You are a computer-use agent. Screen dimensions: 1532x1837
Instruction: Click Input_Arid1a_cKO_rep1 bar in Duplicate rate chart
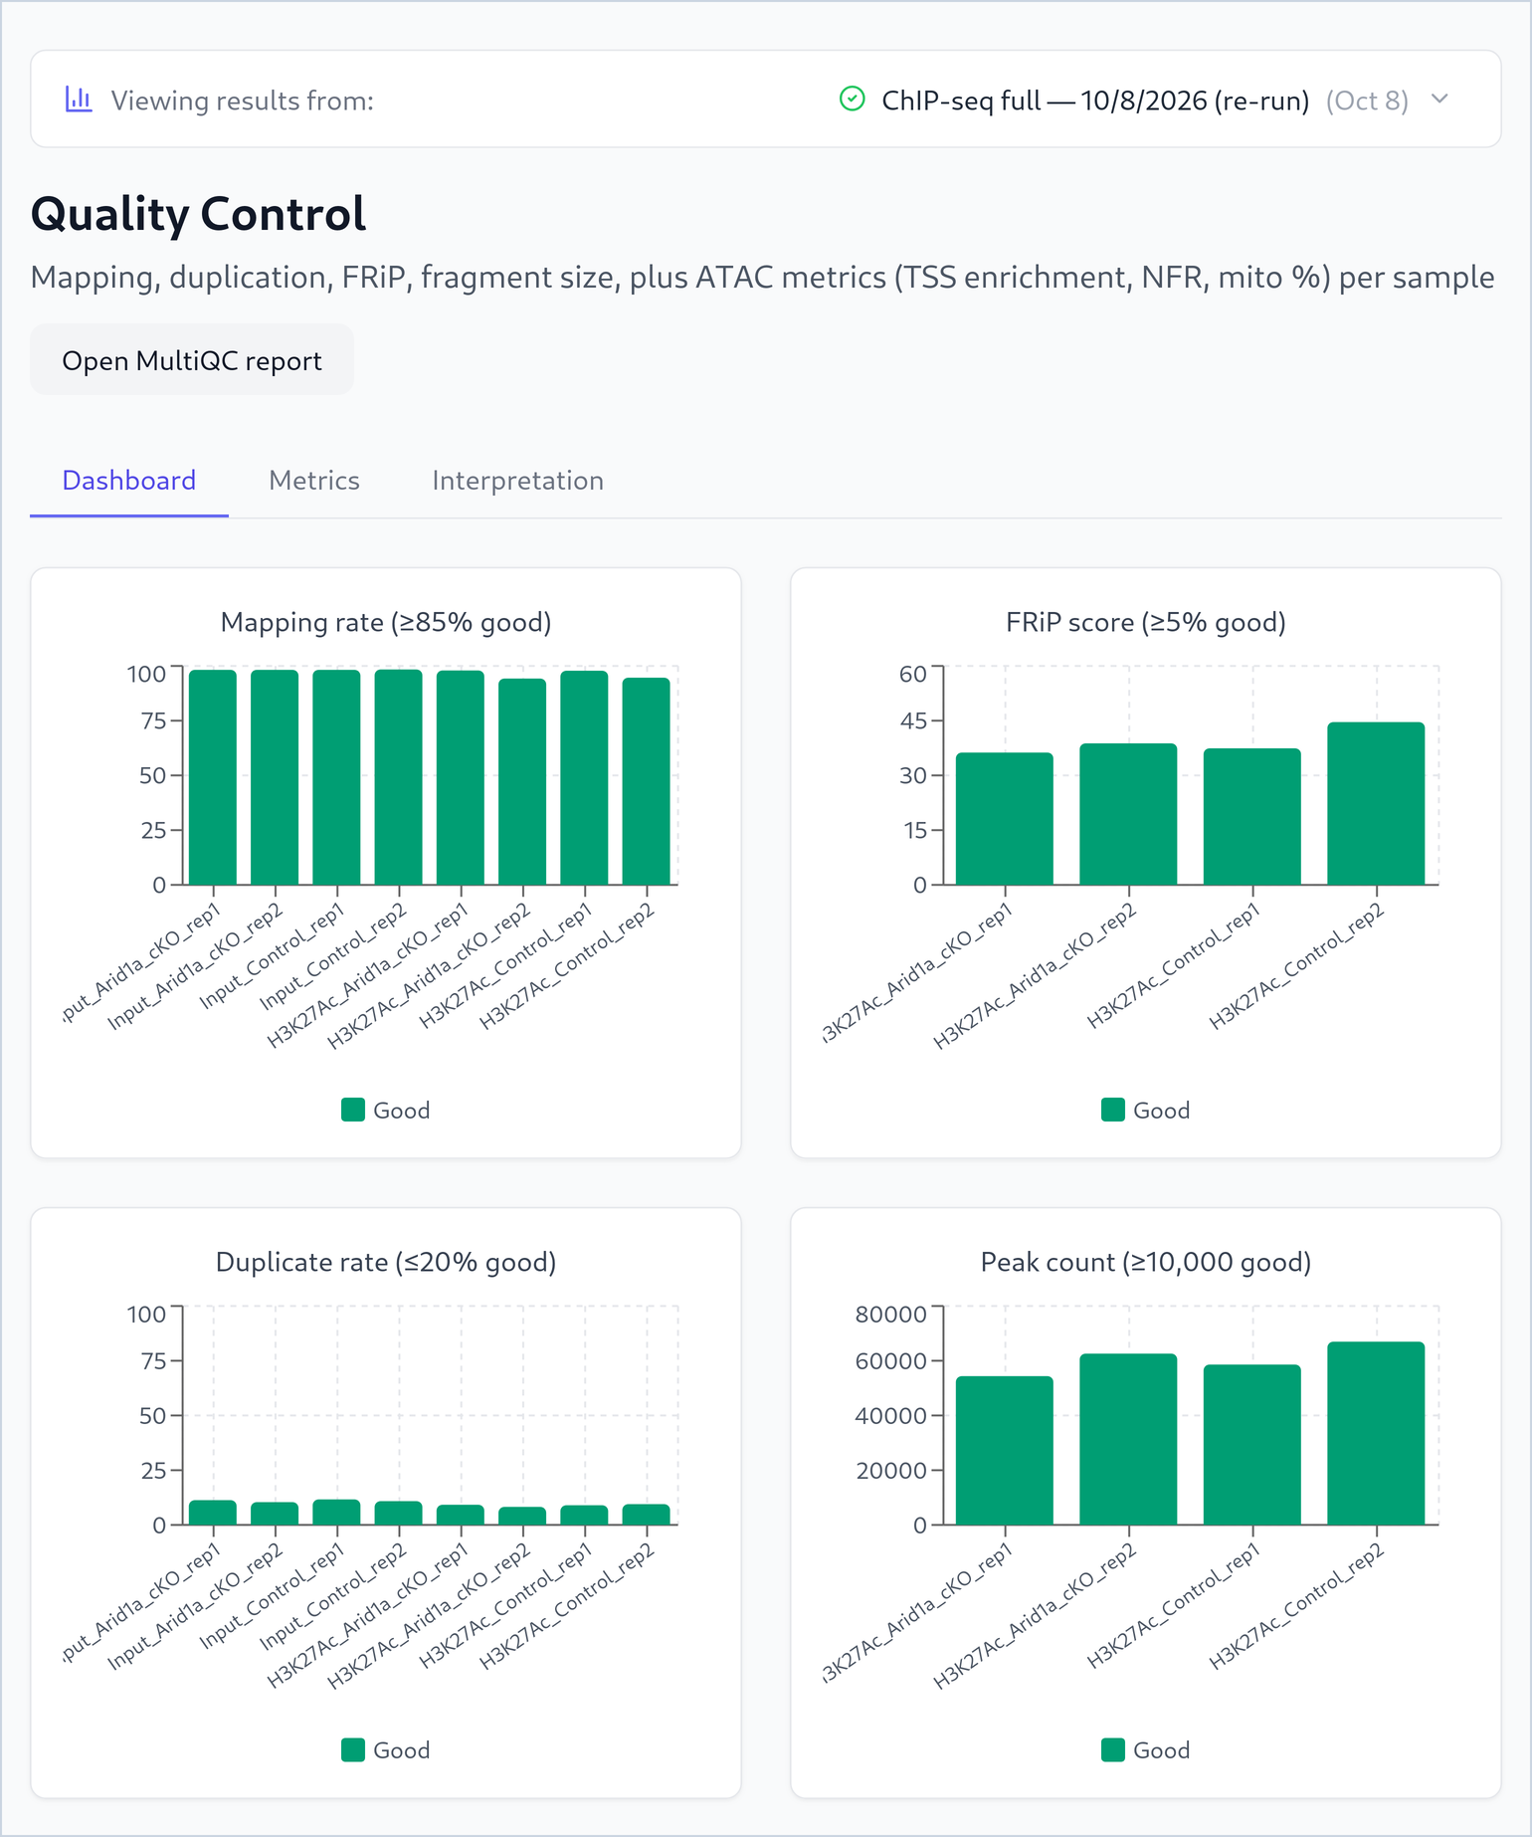pyautogui.click(x=213, y=1513)
